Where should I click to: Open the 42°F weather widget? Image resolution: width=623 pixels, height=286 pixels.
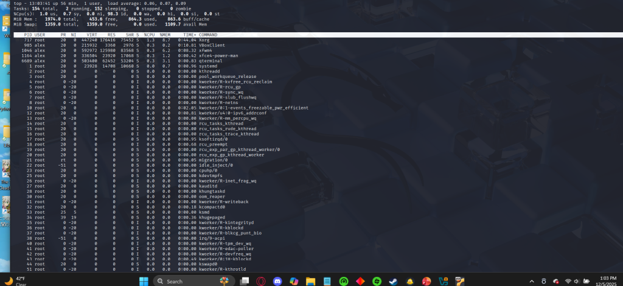point(17,281)
